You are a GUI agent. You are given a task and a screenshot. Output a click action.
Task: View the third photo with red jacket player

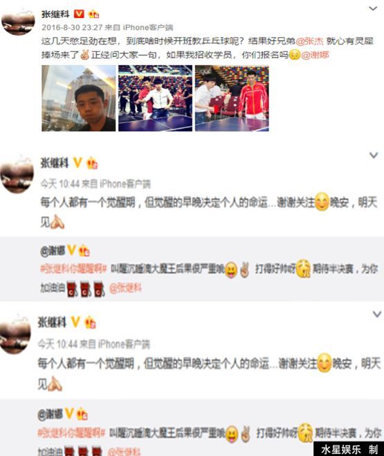[232, 98]
